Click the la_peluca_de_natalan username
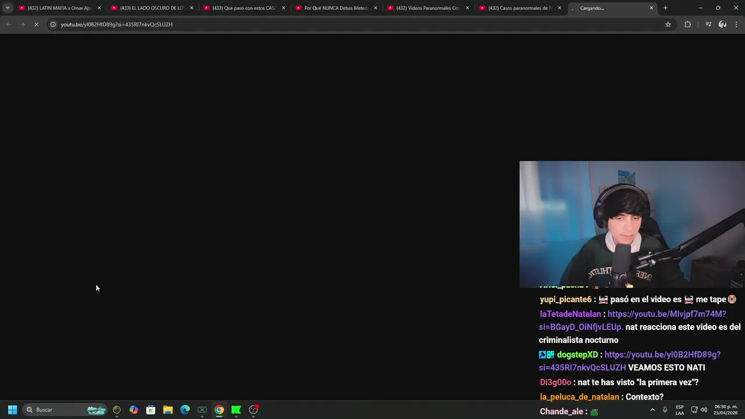The height and width of the screenshot is (419, 745). pyautogui.click(x=579, y=397)
